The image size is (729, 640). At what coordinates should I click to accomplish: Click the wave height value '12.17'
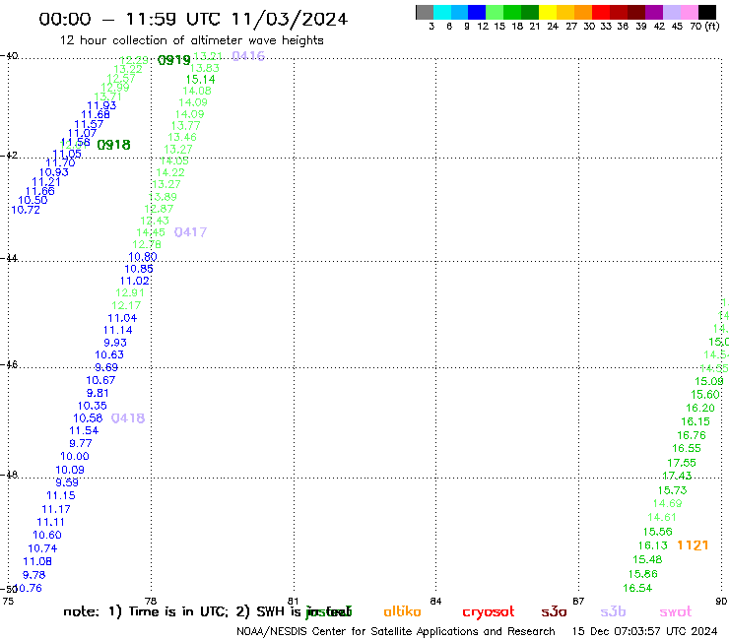[126, 306]
